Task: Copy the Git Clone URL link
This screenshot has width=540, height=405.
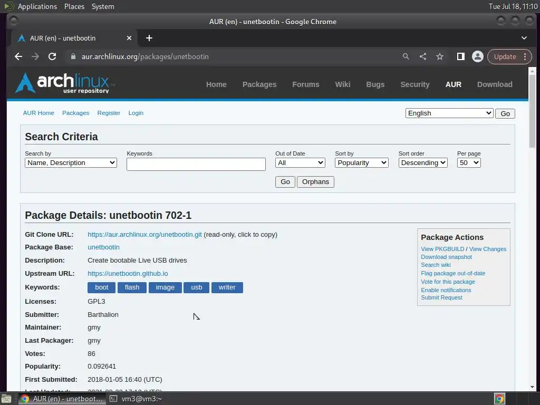Action: 144,235
